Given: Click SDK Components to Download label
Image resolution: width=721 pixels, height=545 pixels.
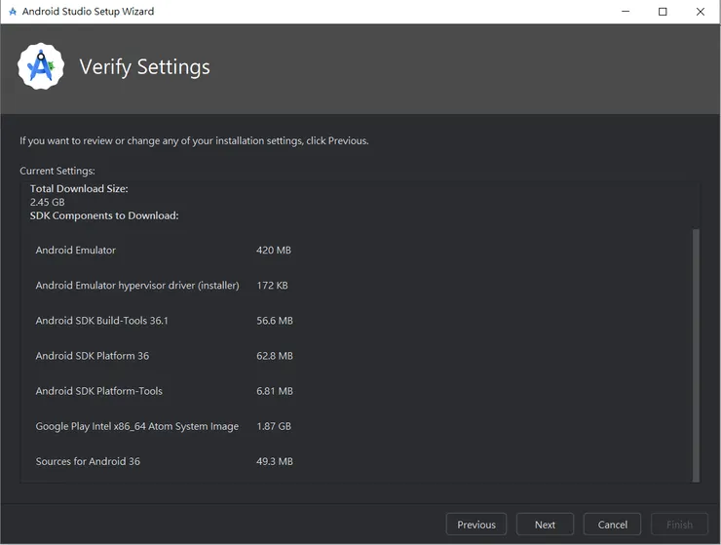Looking at the screenshot, I should [104, 215].
